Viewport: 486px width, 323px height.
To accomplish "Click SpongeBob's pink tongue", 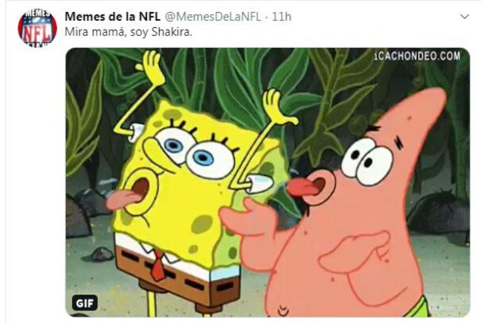I will [123, 199].
